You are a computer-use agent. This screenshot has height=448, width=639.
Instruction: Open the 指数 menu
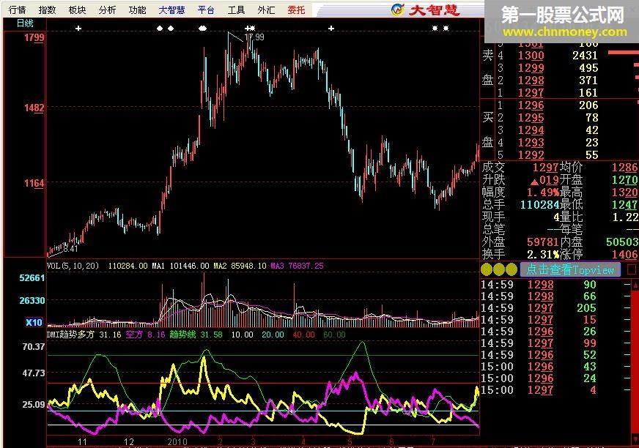tap(48, 10)
